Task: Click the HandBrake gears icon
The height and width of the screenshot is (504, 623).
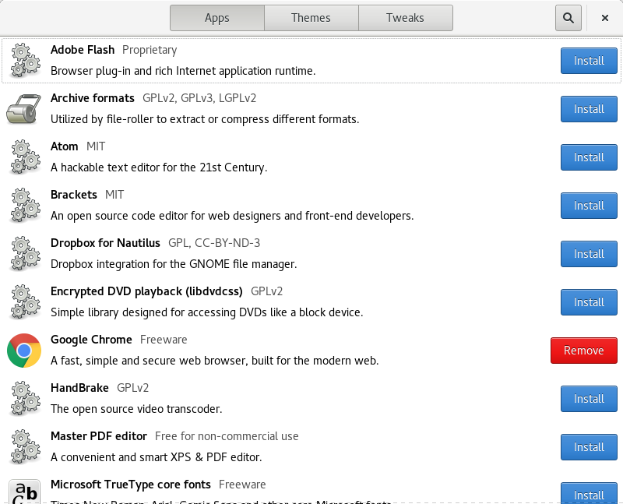Action: (x=24, y=399)
